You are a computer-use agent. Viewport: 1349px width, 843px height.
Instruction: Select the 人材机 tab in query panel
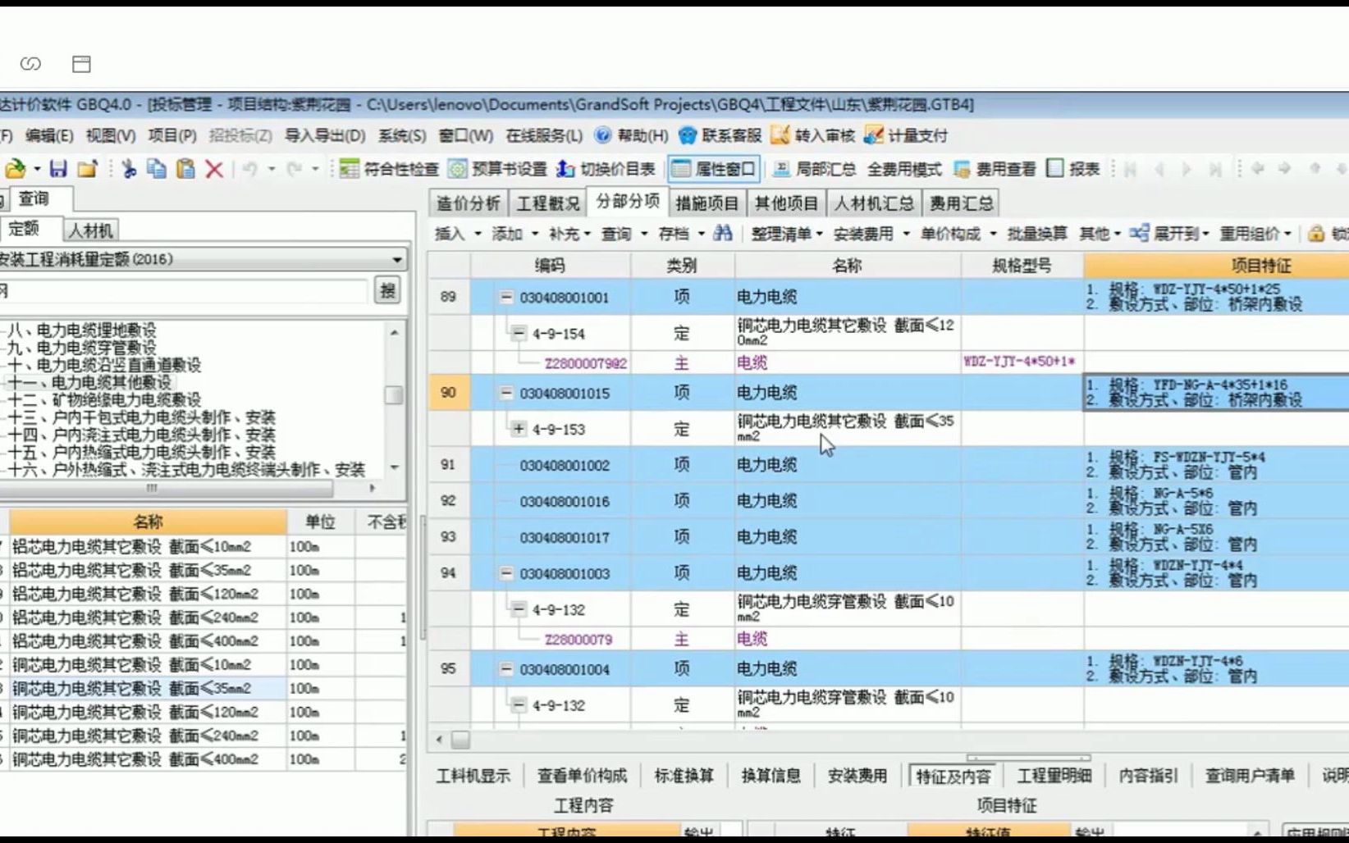pos(90,230)
